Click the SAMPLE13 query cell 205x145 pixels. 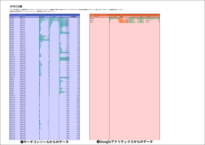23,40
